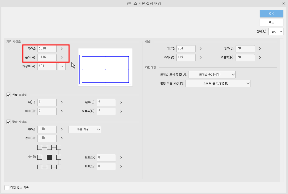The height and width of the screenshot is (194, 288).
Task: Select the top-center 기준점 anchor square
Action: pyautogui.click(x=49, y=148)
